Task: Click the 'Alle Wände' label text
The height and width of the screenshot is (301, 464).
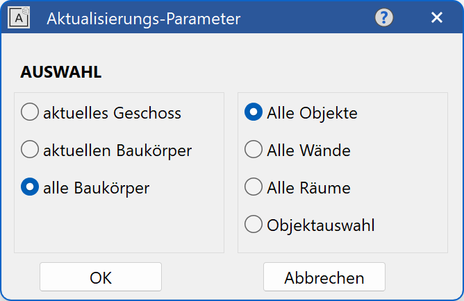Action: pos(308,150)
